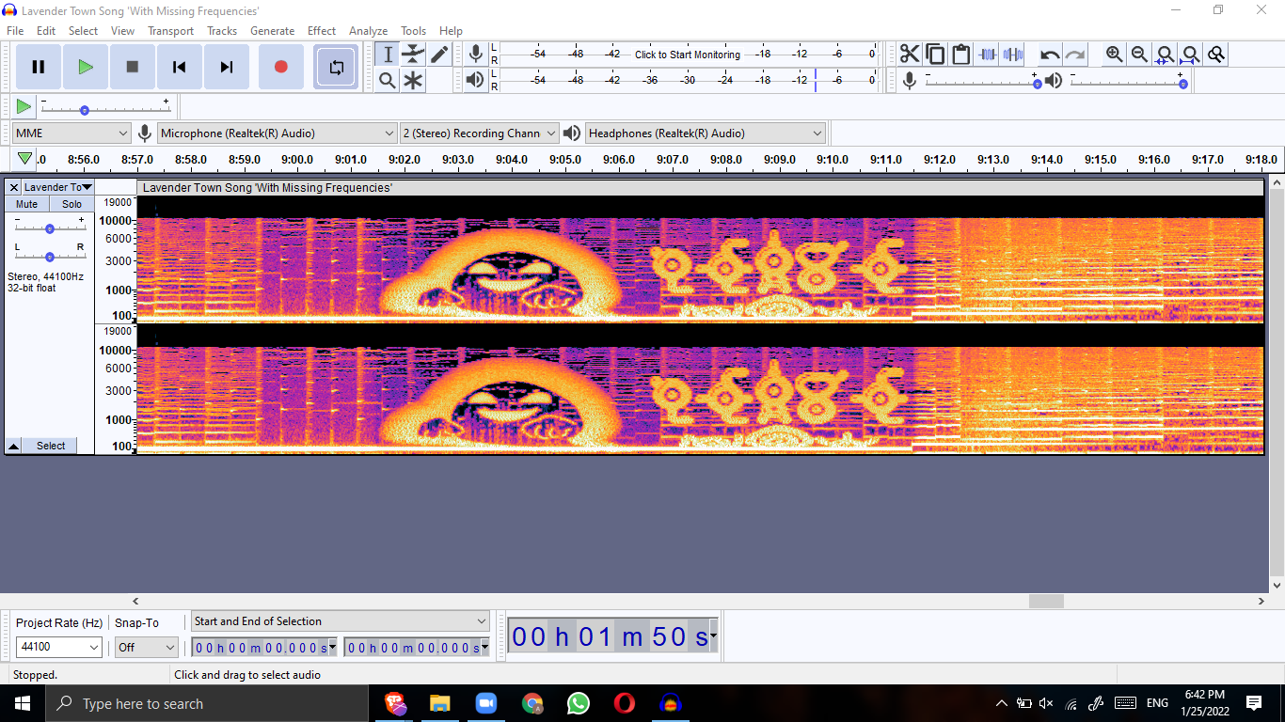
Task: Trim audio outside the selection
Action: [987, 55]
